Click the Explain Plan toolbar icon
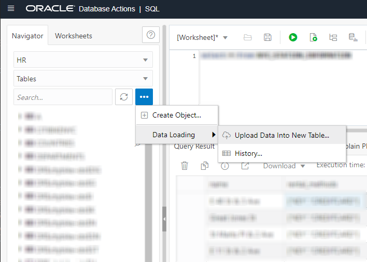This screenshot has height=262, width=367. coord(333,37)
